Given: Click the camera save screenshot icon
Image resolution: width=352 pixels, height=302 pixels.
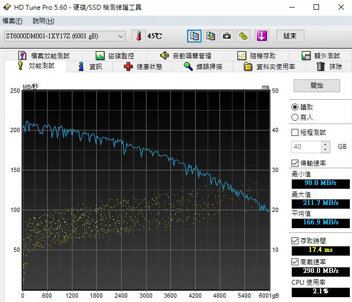Looking at the screenshot, I should coord(227,36).
